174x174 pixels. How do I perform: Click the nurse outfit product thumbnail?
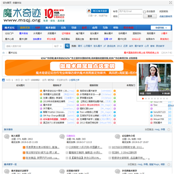point(155,80)
